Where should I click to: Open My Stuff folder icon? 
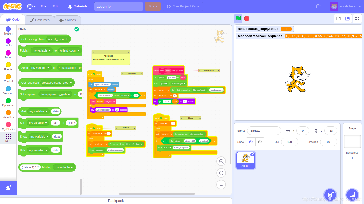pyautogui.click(x=319, y=6)
